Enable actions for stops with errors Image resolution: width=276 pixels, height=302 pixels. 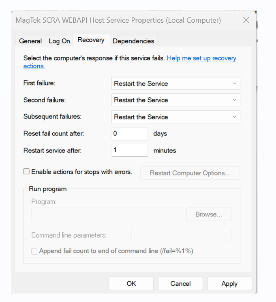coord(27,172)
